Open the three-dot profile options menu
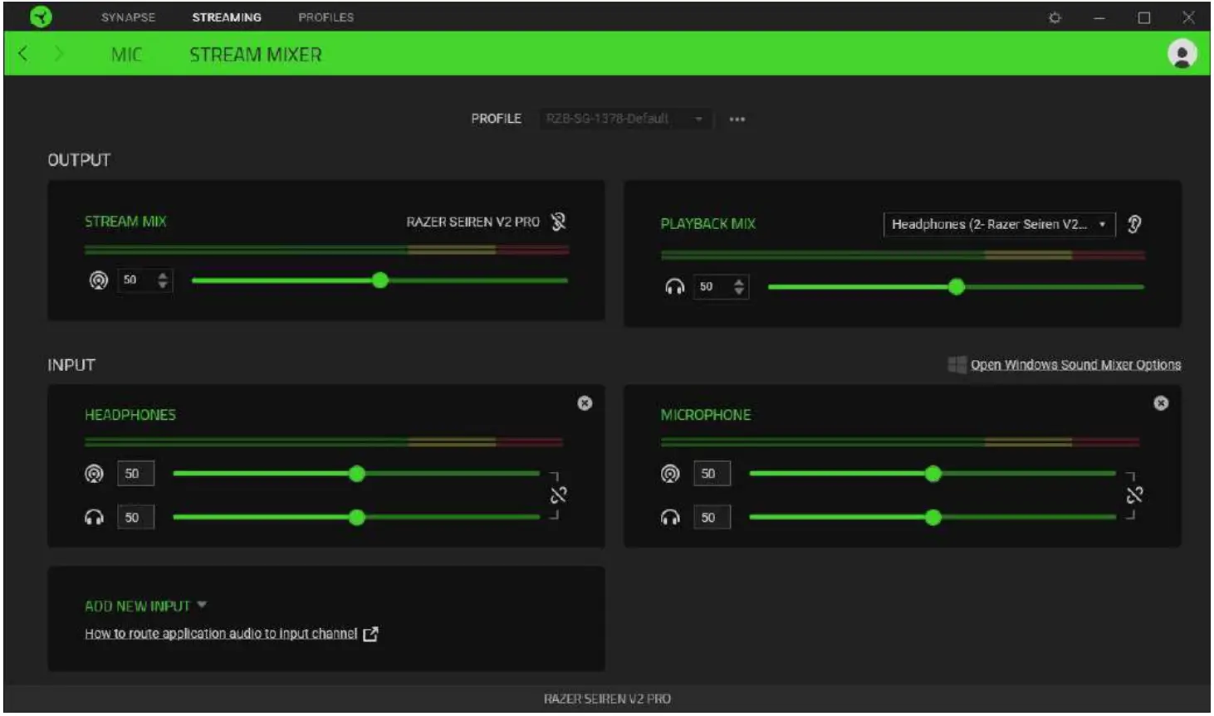Image resolution: width=1214 pixels, height=716 pixels. [737, 119]
